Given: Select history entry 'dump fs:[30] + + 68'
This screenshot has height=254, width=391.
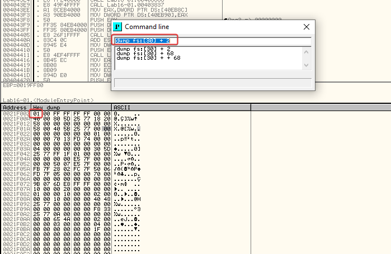Looking at the screenshot, I should click(x=148, y=58).
